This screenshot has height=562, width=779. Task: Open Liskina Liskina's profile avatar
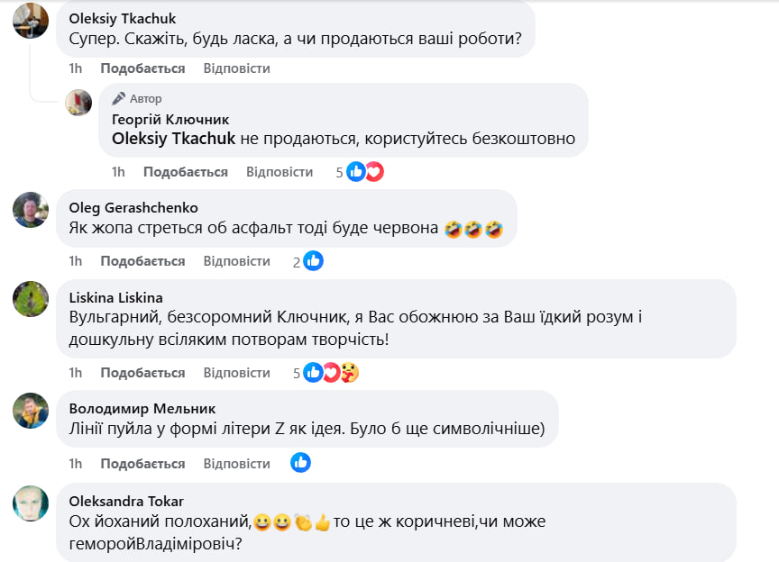pos(31,299)
